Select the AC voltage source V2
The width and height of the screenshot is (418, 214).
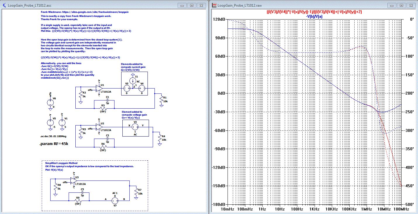(135, 127)
